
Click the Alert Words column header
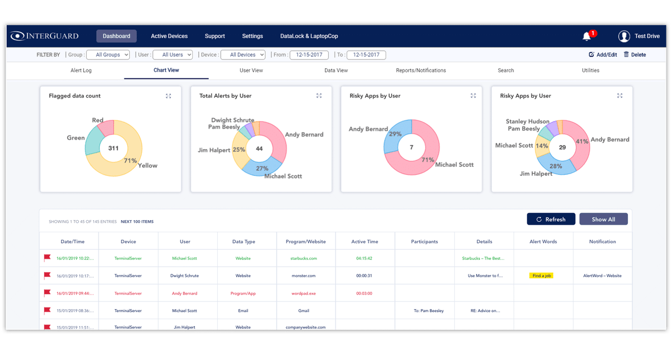pos(543,241)
